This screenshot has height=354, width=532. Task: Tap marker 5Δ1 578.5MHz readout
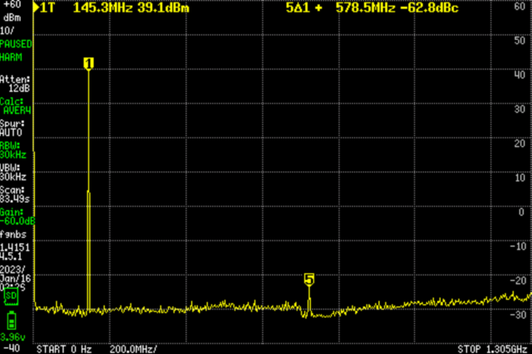coord(372,7)
